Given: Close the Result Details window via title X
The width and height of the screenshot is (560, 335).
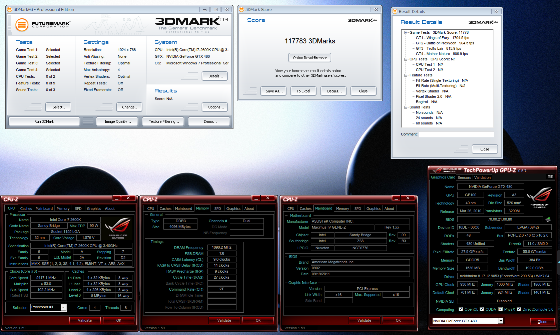Looking at the screenshot, I should tap(496, 11).
